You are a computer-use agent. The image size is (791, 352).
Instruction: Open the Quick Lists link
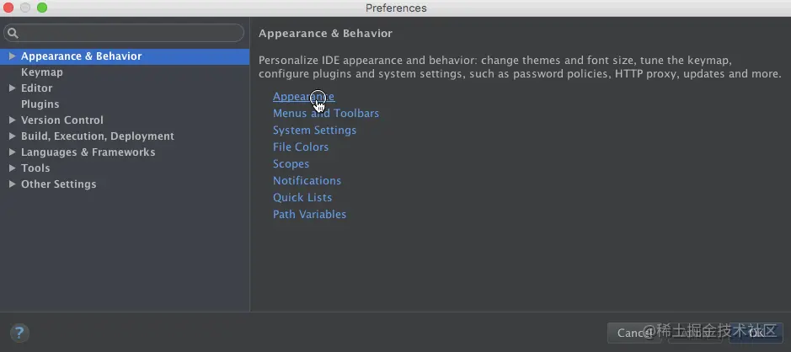302,197
